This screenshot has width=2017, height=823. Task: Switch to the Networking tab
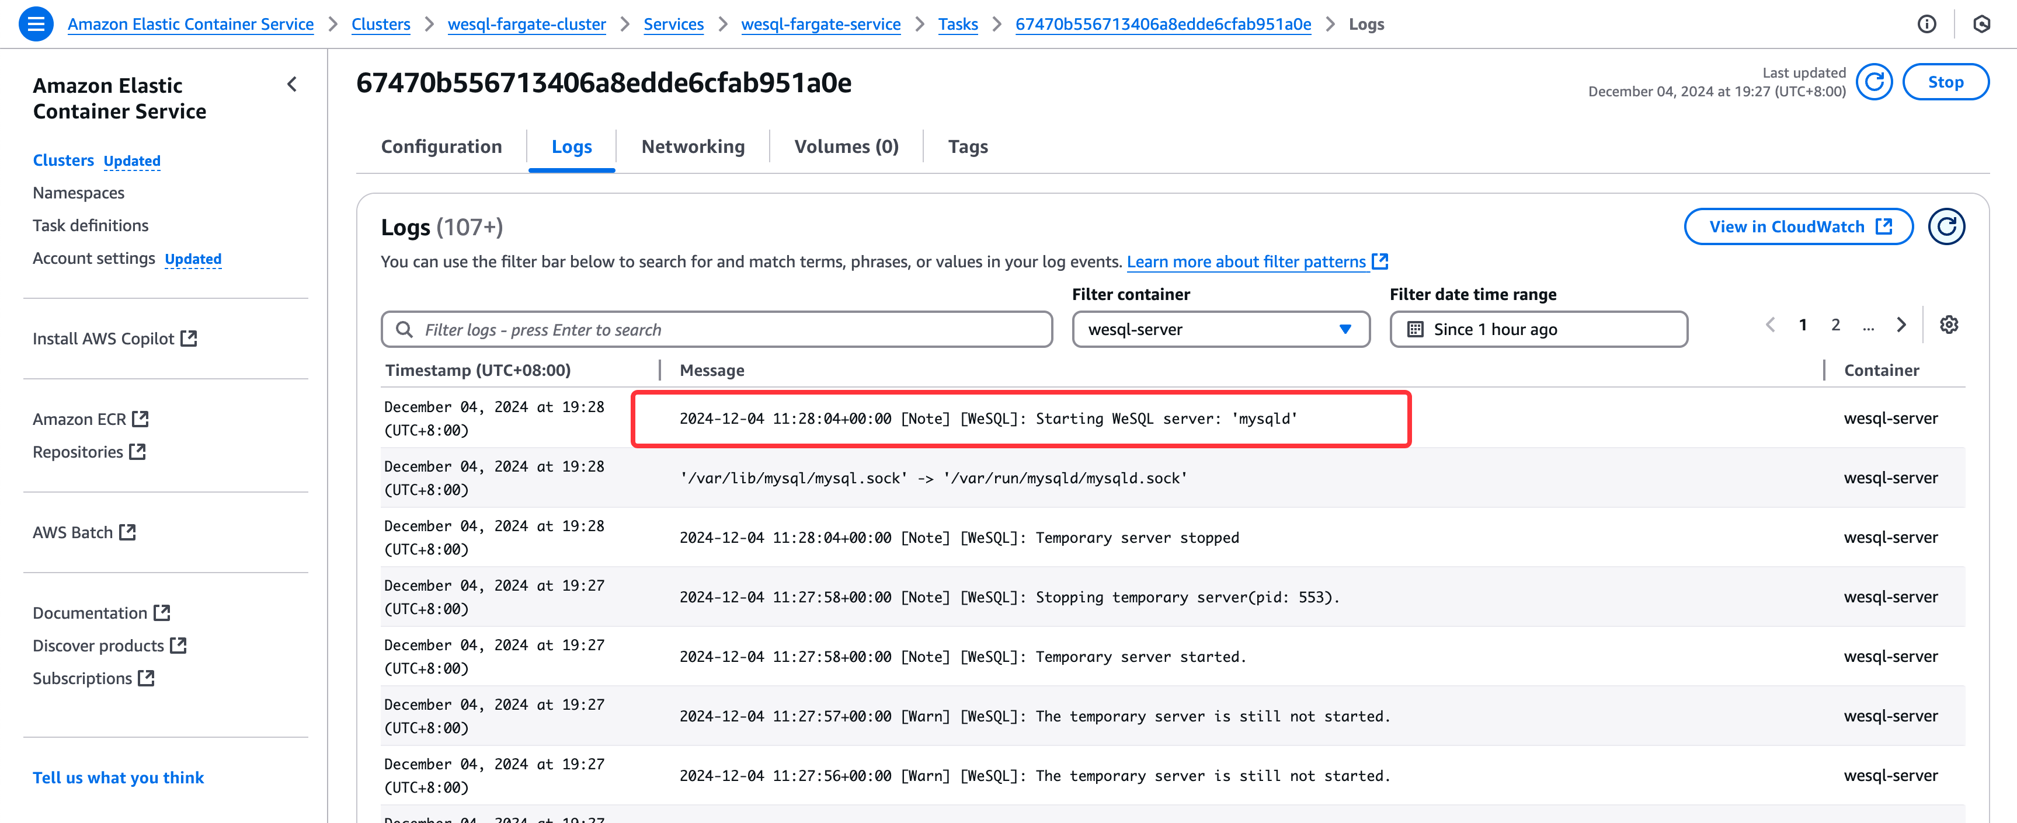pos(693,147)
